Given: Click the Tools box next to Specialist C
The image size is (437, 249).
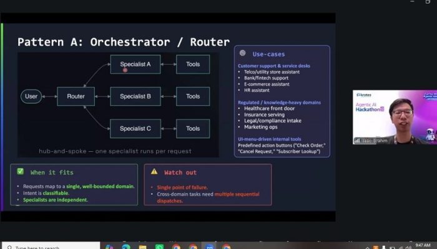Looking at the screenshot, I should [x=193, y=129].
